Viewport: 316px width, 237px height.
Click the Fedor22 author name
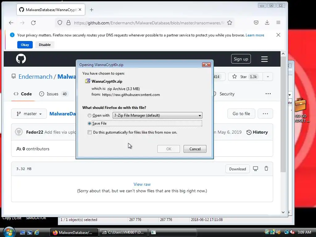(35, 132)
